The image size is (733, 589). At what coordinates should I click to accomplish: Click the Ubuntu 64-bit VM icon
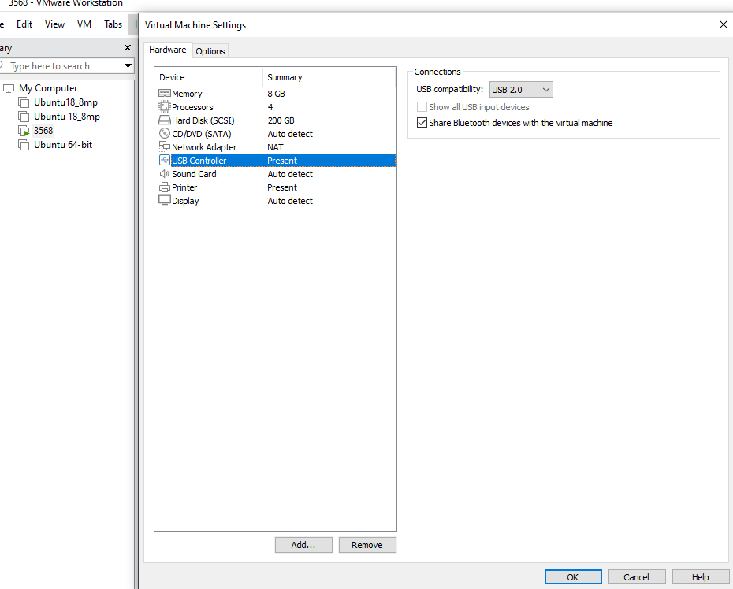click(24, 145)
